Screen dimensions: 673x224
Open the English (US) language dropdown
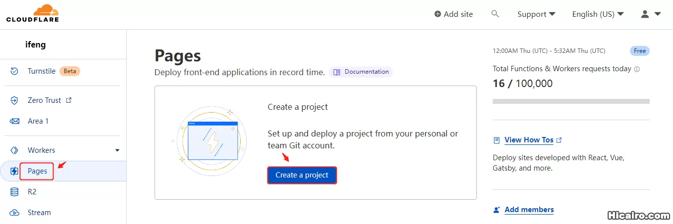click(x=598, y=14)
